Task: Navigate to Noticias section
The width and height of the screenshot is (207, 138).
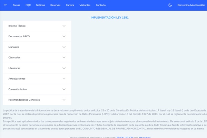Action: [40, 5]
